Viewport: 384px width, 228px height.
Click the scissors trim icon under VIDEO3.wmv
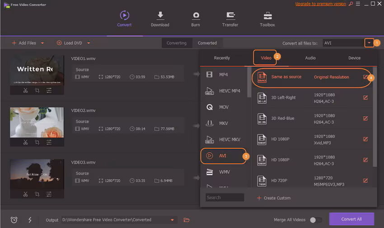coord(25,194)
